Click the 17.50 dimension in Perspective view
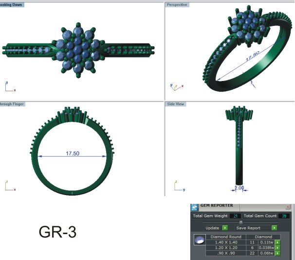295x260 pixels. click(253, 56)
